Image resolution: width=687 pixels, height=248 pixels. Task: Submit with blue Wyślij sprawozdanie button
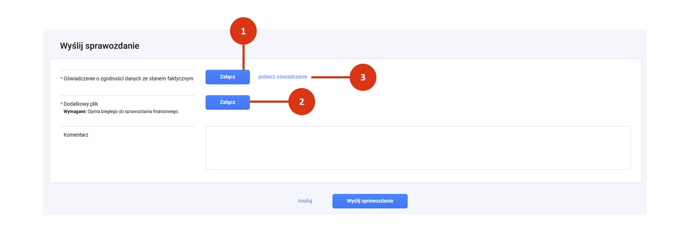370,201
